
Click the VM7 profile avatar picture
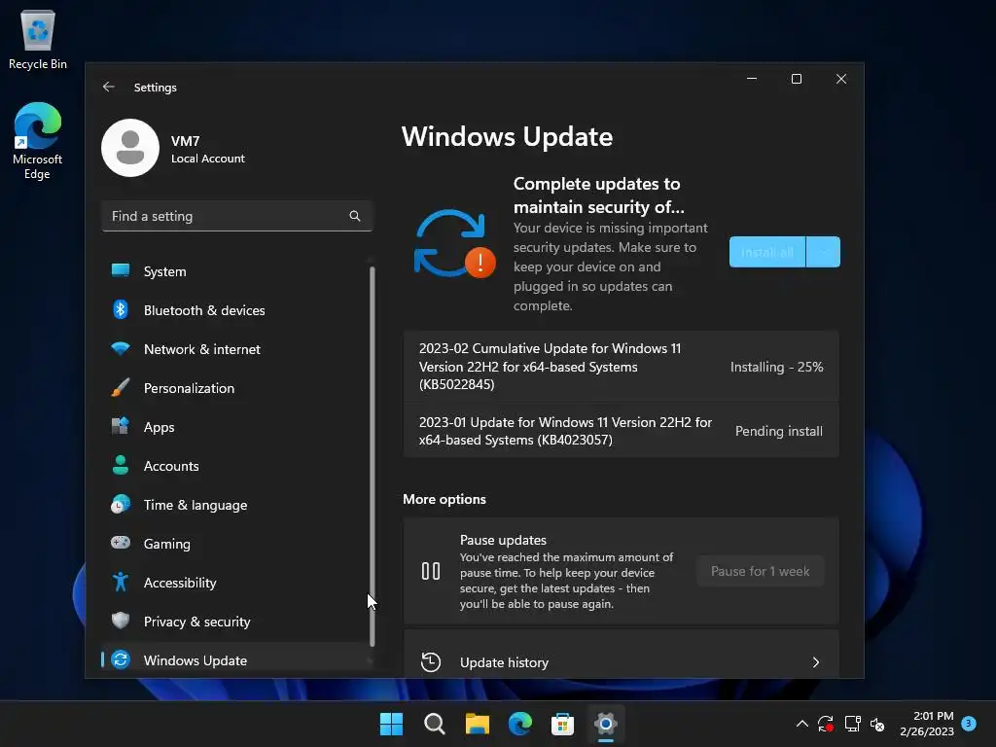pos(130,148)
